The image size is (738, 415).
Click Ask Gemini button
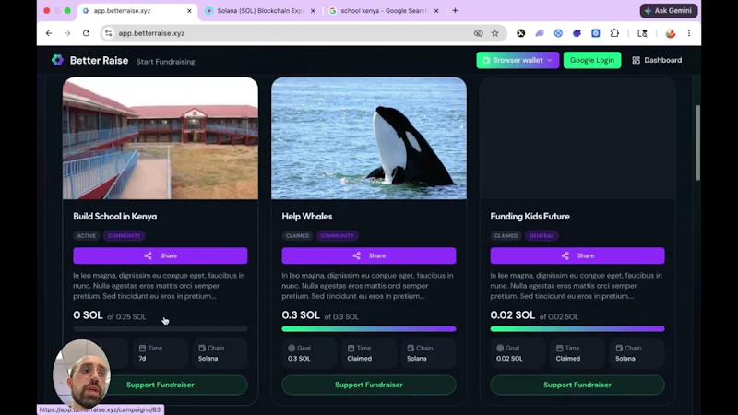[x=668, y=10]
